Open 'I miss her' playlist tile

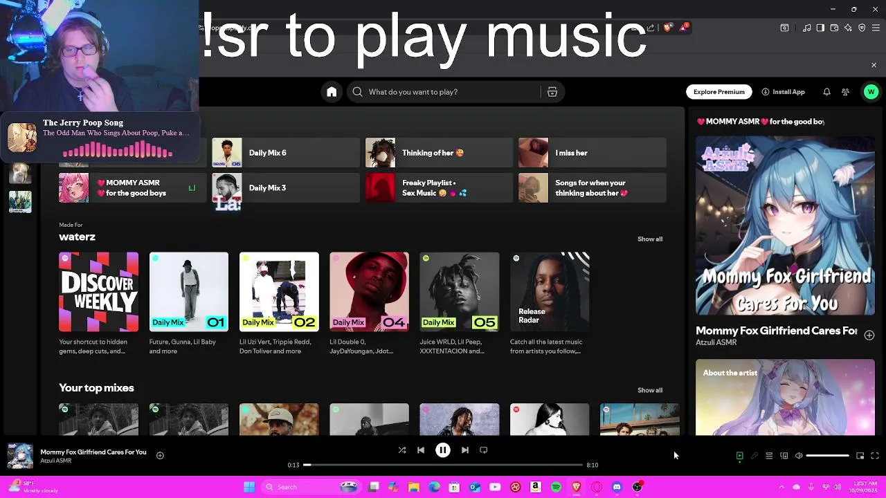point(593,153)
